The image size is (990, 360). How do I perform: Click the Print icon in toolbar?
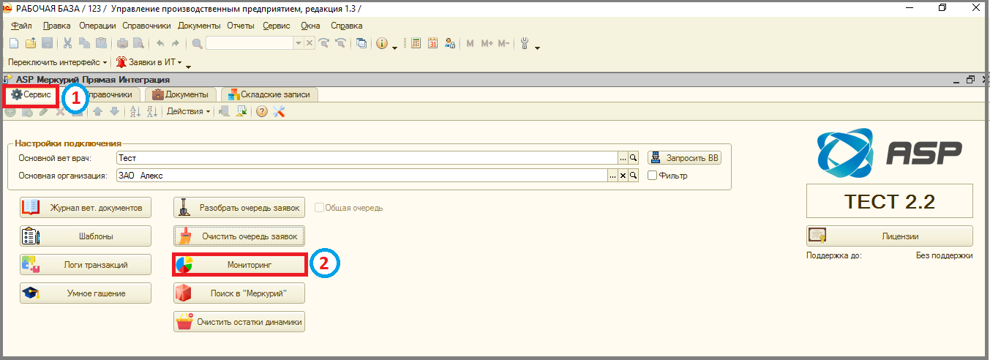tap(122, 43)
